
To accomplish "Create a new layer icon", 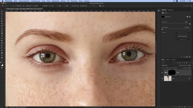I will [x=187, y=107].
